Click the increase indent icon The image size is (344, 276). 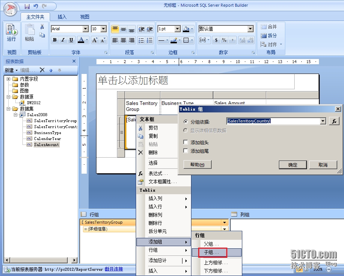tap(150, 29)
